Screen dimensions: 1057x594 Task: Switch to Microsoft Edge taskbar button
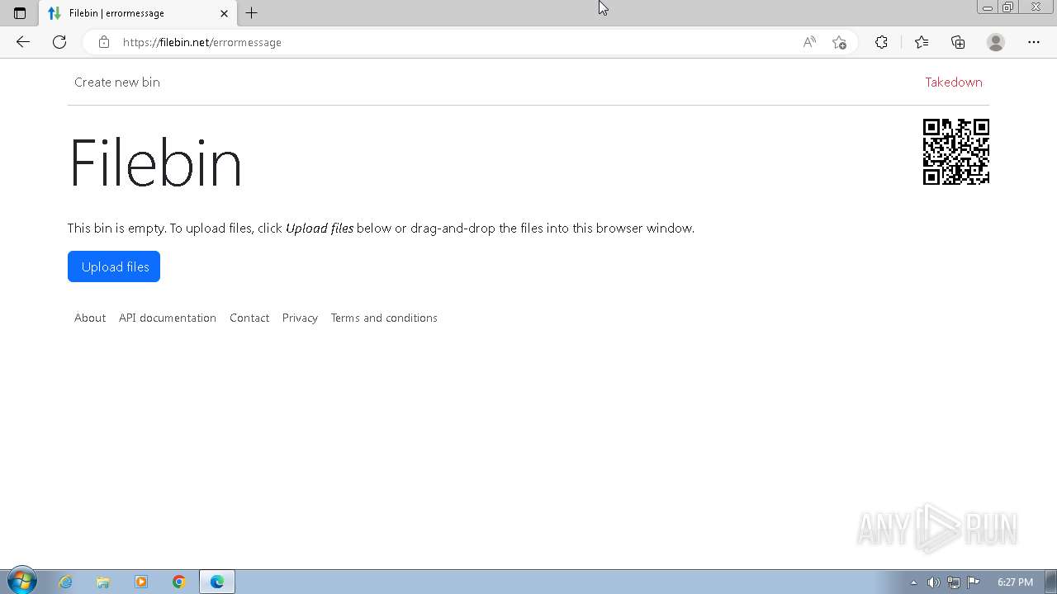coord(217,582)
